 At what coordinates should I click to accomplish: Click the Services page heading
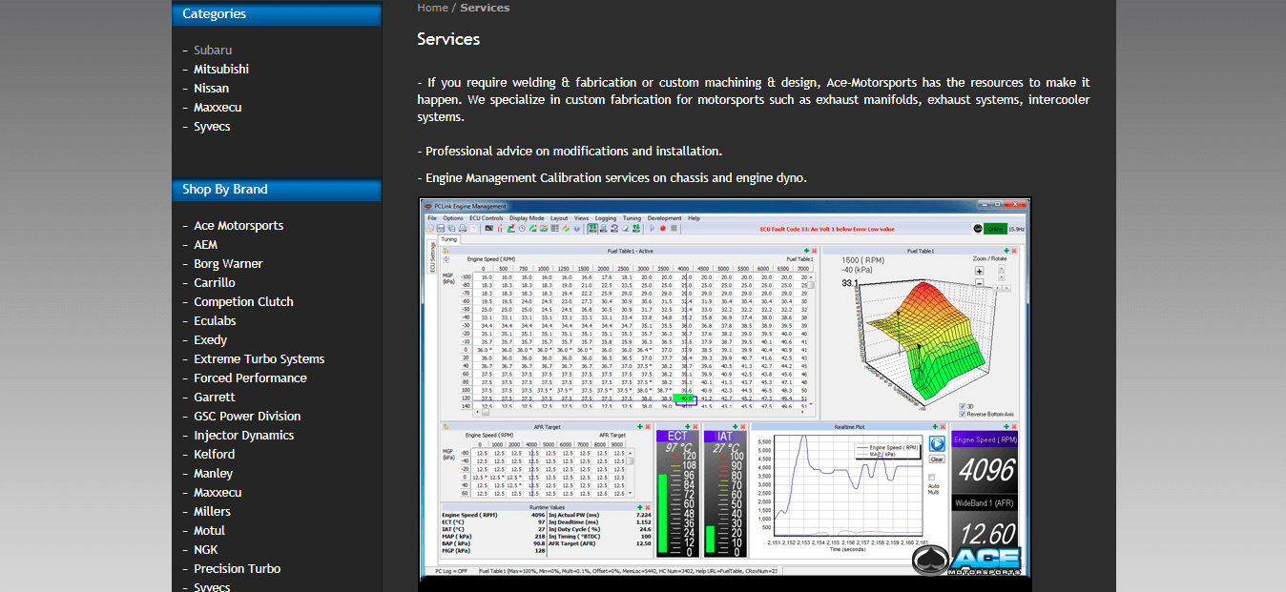click(448, 39)
